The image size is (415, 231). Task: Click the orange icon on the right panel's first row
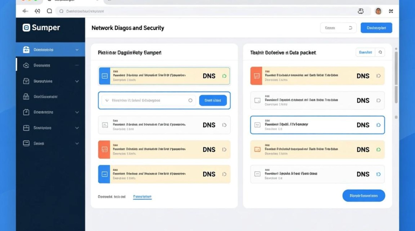256,76
